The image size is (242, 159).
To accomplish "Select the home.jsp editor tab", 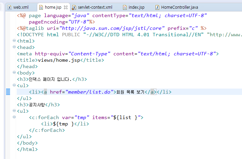I will tap(53, 7).
